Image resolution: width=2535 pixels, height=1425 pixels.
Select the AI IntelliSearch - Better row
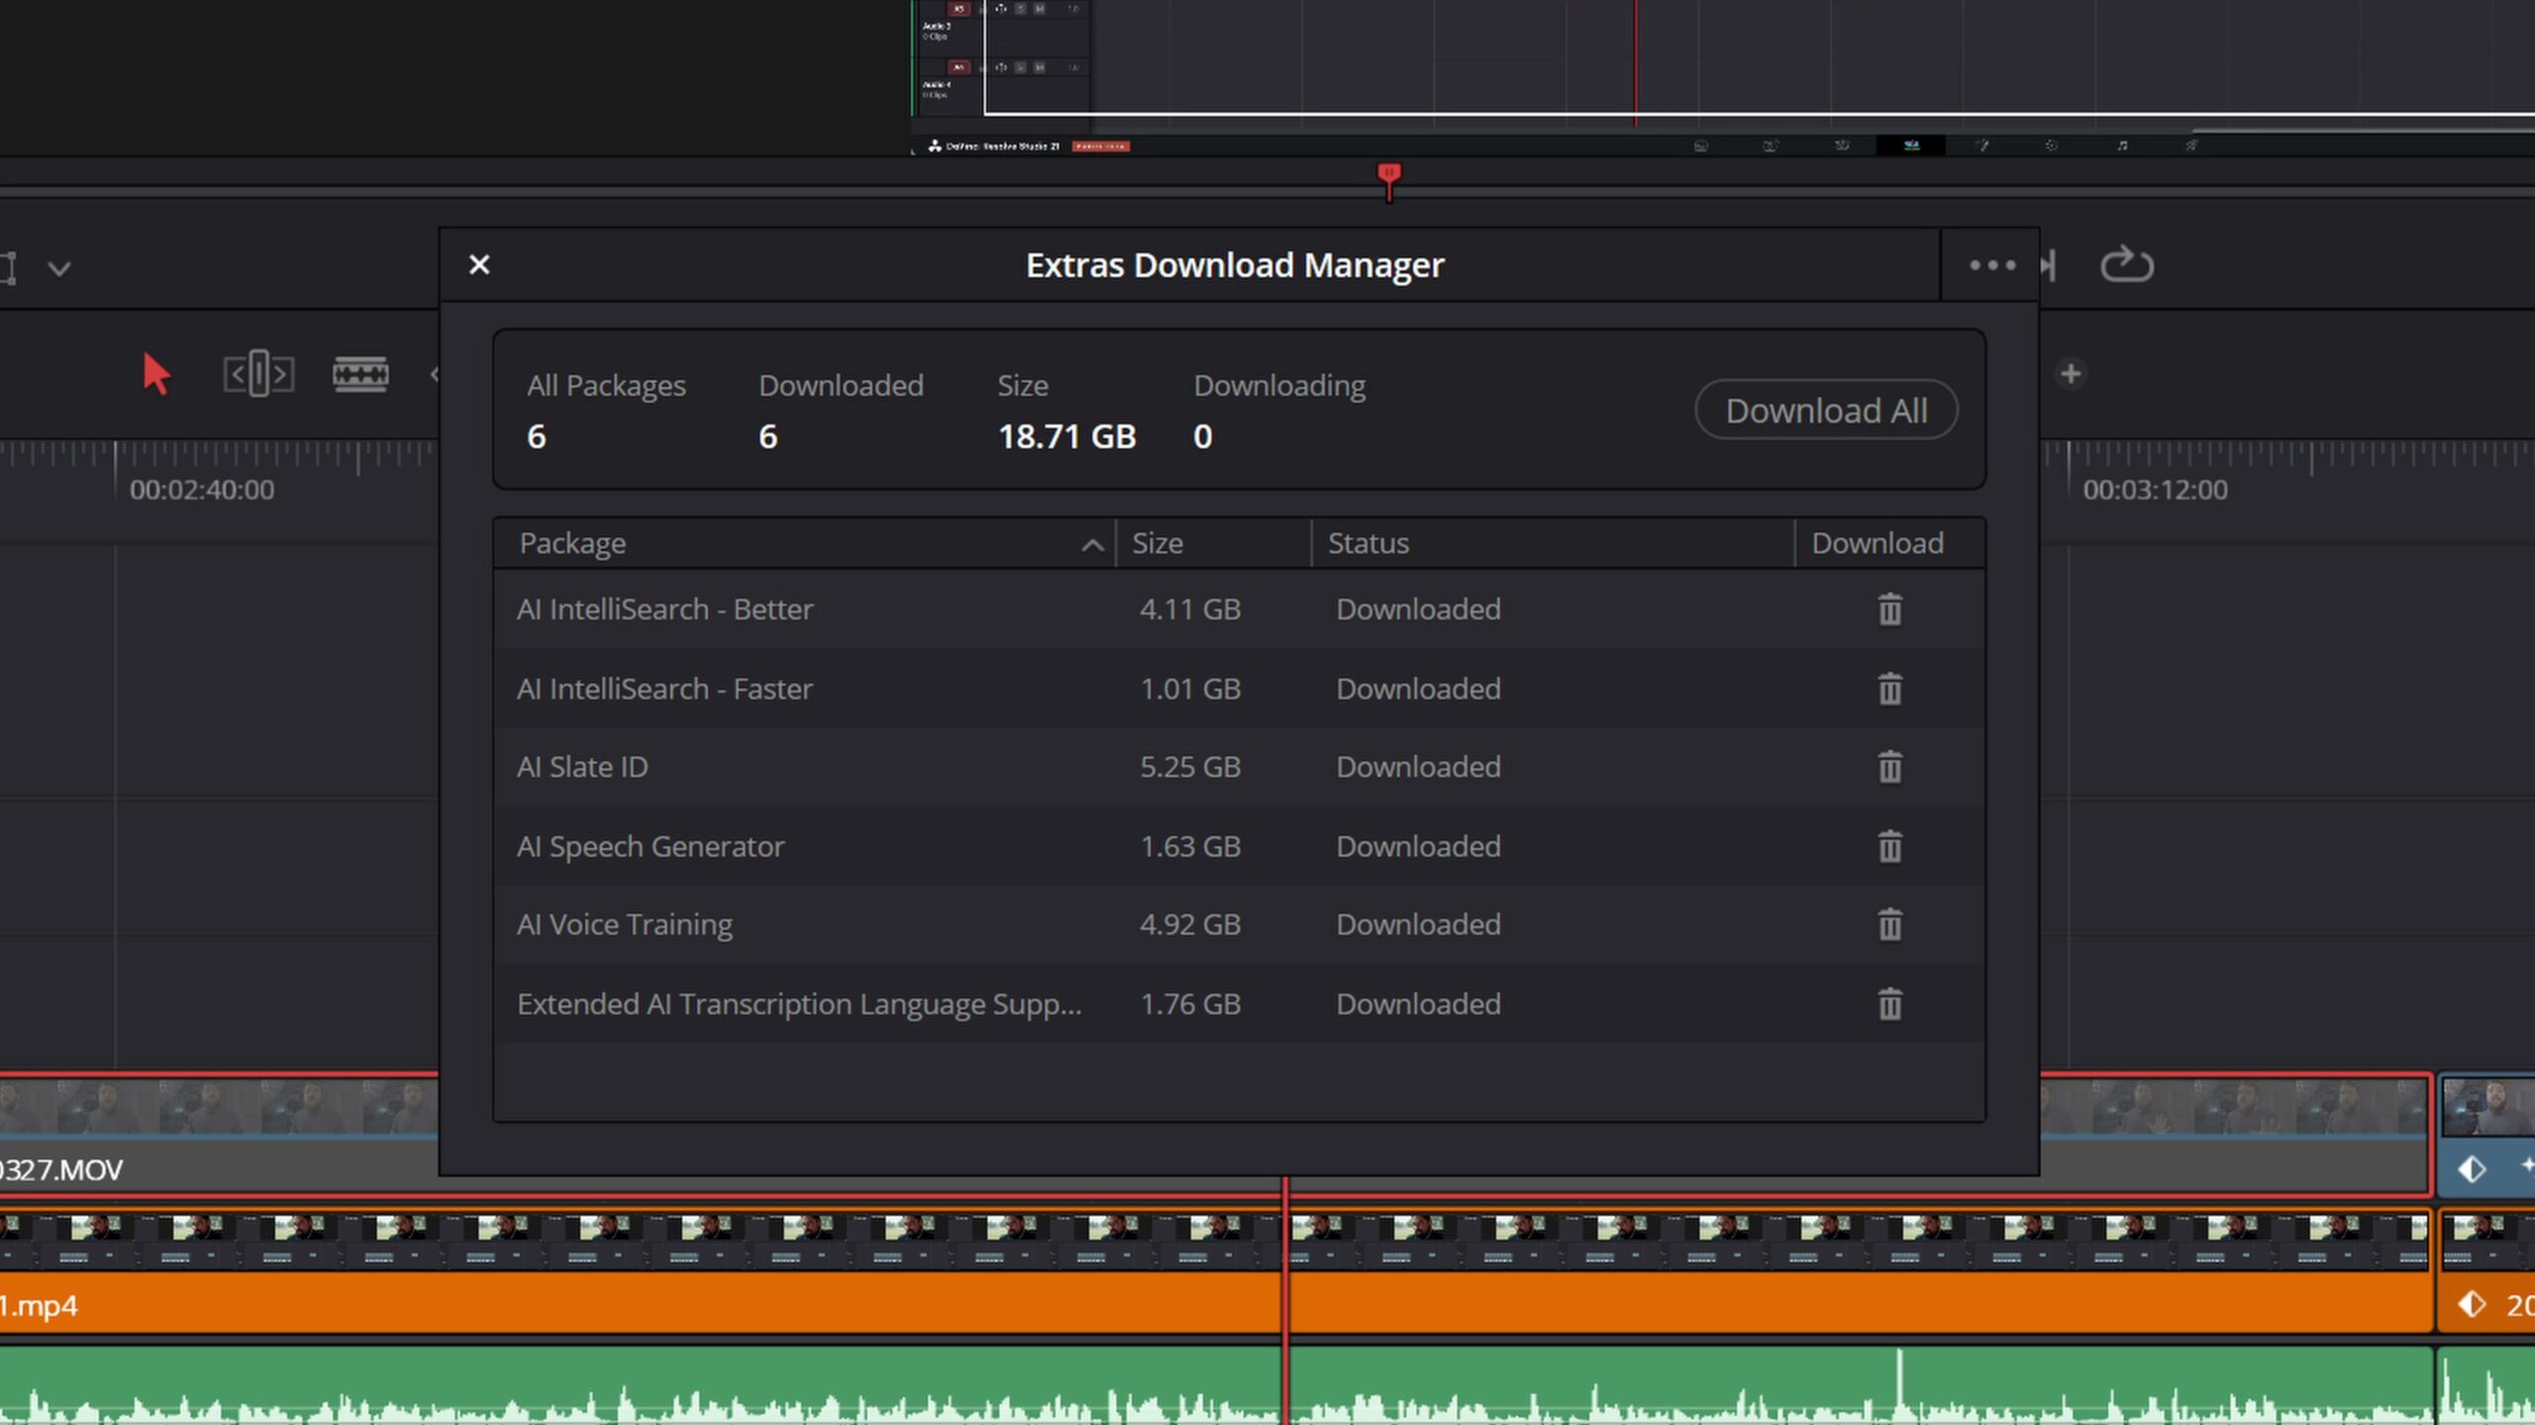1240,610
